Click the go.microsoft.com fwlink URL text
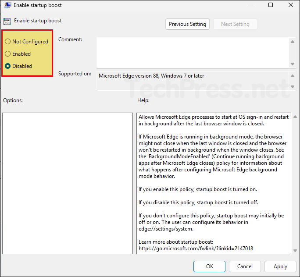This screenshot has width=300, height=277. click(196, 249)
